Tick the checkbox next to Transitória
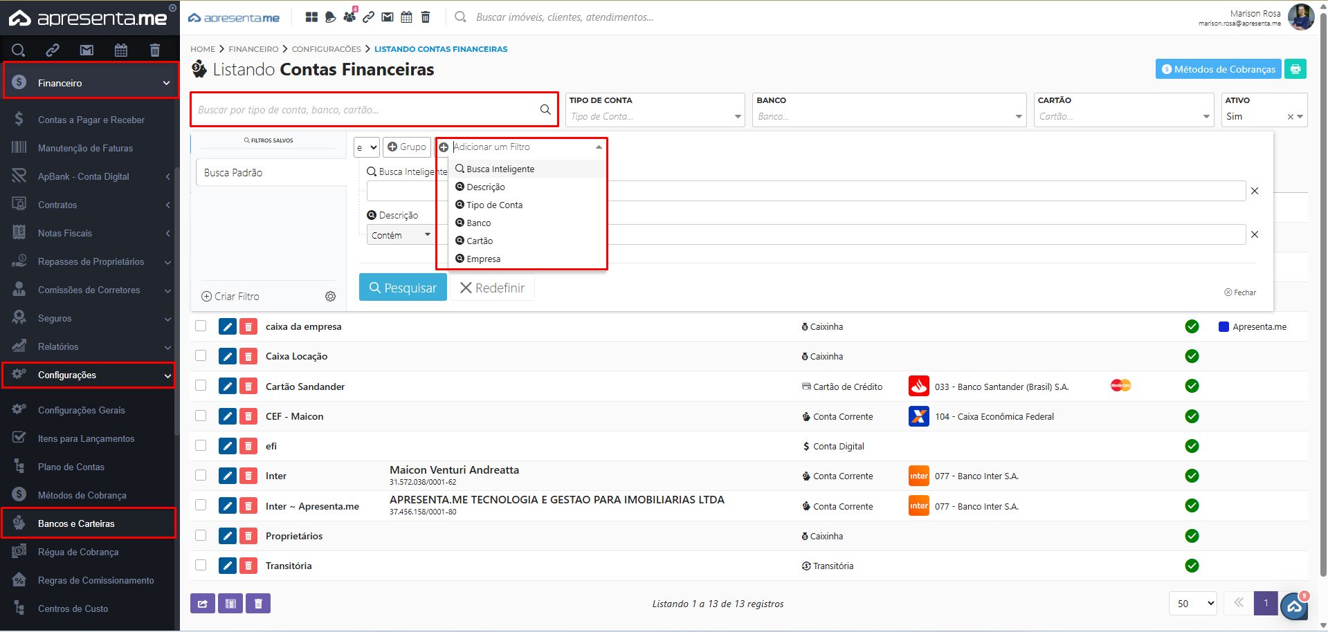This screenshot has width=1328, height=632. (x=201, y=566)
